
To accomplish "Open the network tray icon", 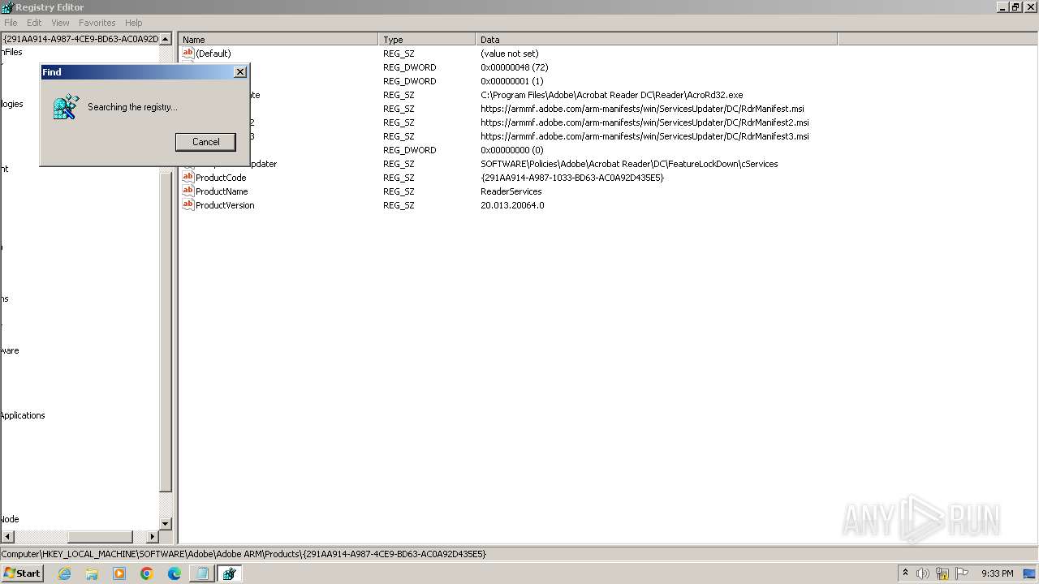I will click(942, 573).
